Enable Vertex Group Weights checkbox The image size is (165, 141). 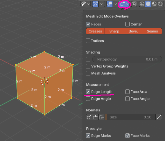click(x=88, y=66)
